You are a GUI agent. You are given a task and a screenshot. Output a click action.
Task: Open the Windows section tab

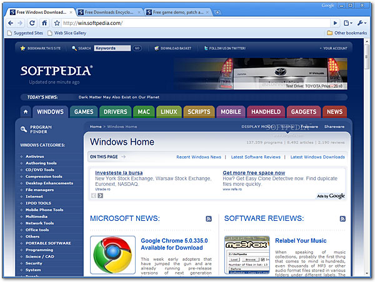51,112
